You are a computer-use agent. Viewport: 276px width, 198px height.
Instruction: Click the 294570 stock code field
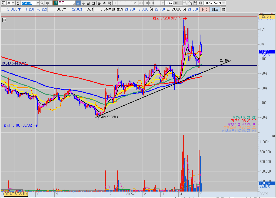[28, 3]
